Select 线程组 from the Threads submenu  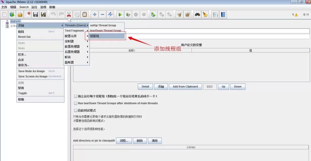coord(107,36)
